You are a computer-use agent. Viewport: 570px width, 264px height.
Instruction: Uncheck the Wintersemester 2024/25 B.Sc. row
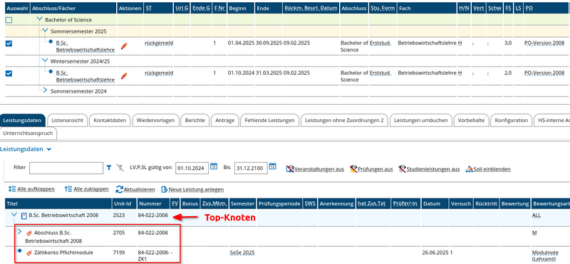point(9,73)
